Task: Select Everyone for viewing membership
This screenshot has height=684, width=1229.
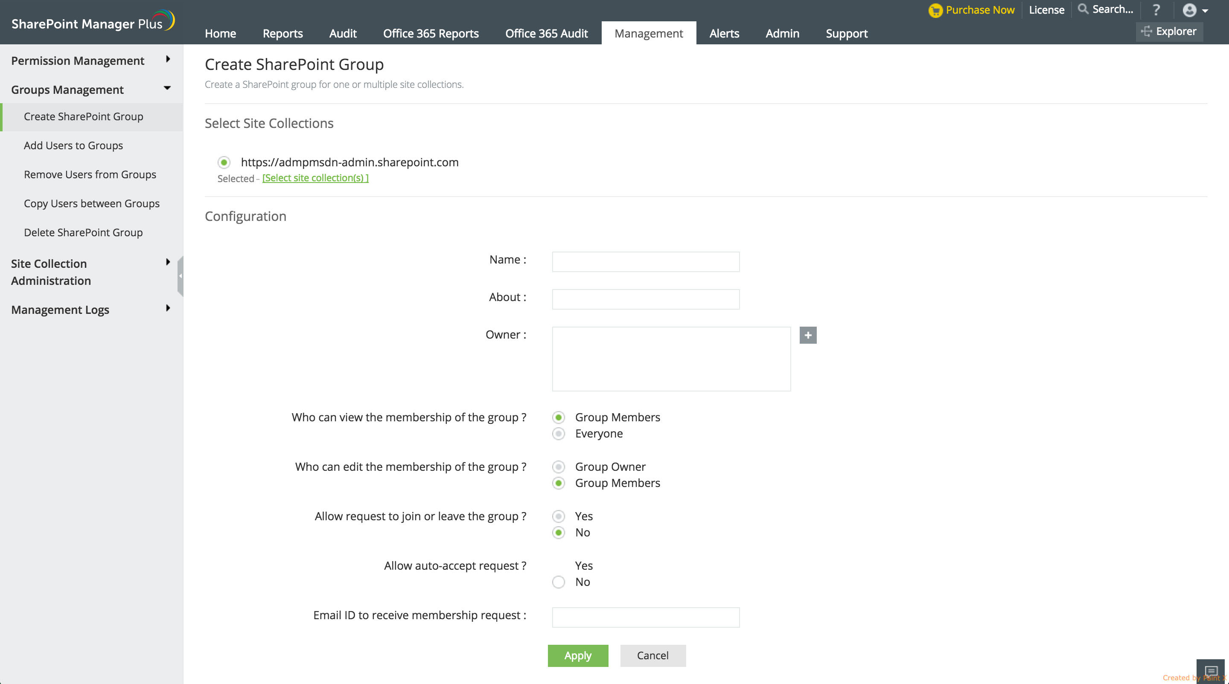Action: (558, 434)
